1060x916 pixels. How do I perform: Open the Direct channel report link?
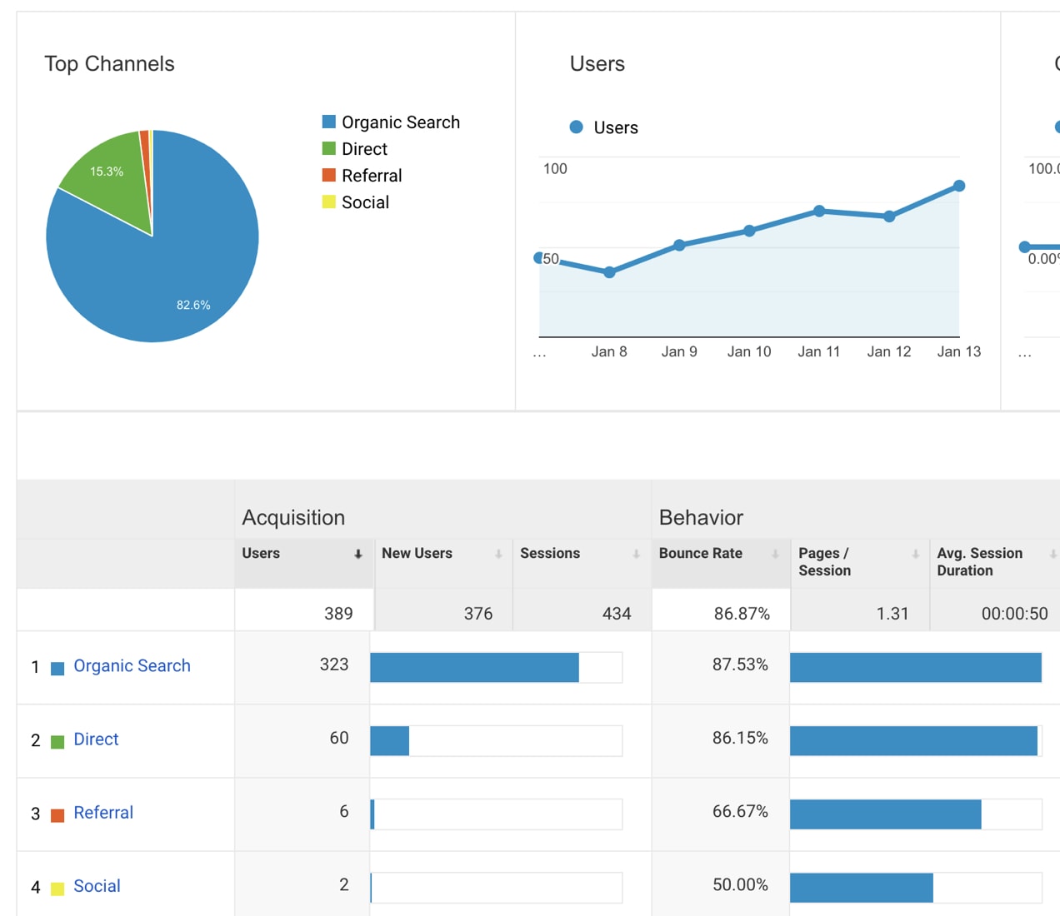click(96, 739)
